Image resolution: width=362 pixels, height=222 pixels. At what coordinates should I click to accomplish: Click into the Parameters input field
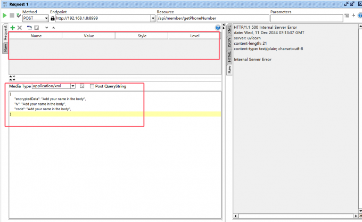(307, 18)
